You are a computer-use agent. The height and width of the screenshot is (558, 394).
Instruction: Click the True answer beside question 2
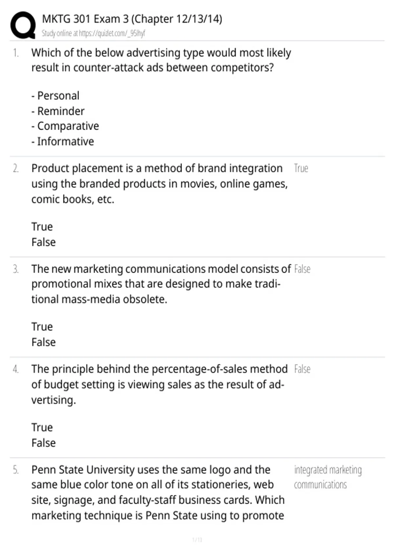point(301,168)
